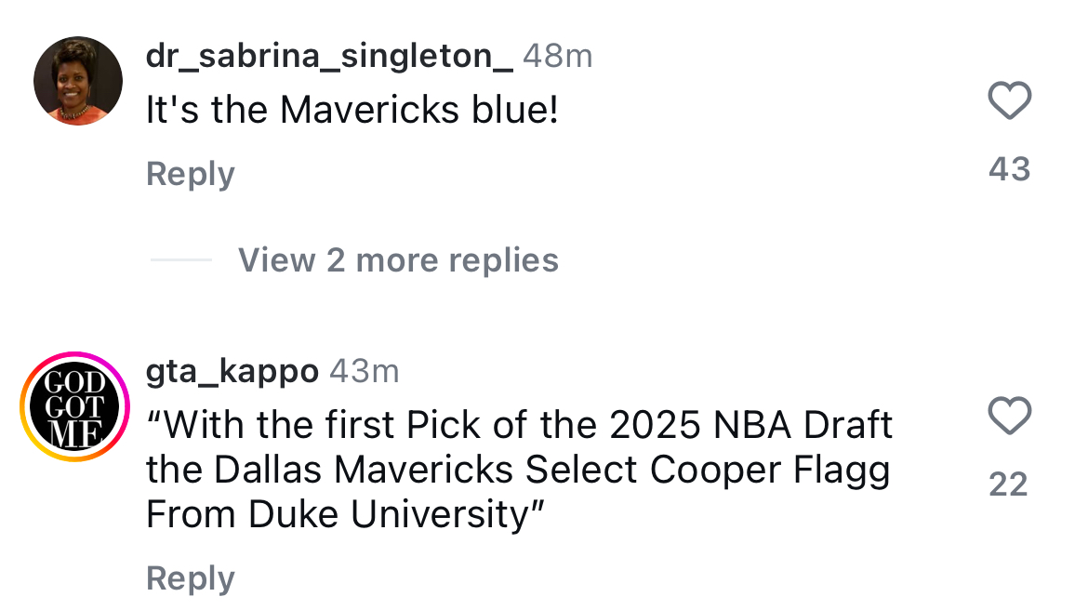Open dr_sabrina_singleton_'s profile picture
The width and height of the screenshot is (1088, 610).
78,79
